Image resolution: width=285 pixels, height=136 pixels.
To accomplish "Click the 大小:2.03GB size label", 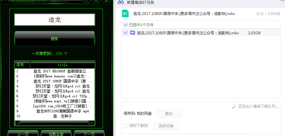I will tap(268, 14).
